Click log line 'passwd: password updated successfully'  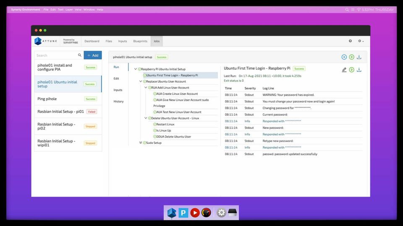(x=290, y=154)
